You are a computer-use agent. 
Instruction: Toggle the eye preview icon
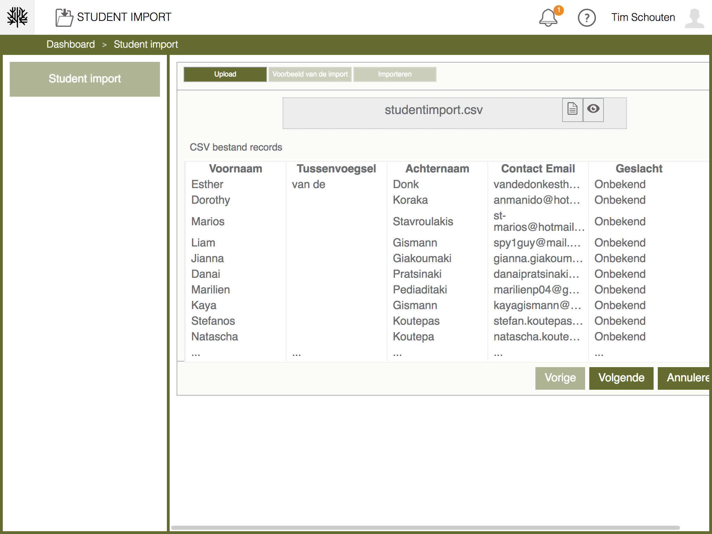593,110
